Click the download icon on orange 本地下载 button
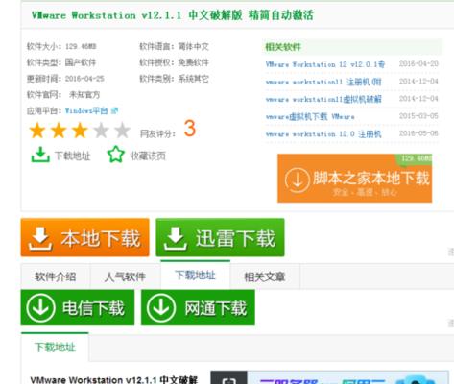454x384 pixels. pyautogui.click(x=40, y=238)
